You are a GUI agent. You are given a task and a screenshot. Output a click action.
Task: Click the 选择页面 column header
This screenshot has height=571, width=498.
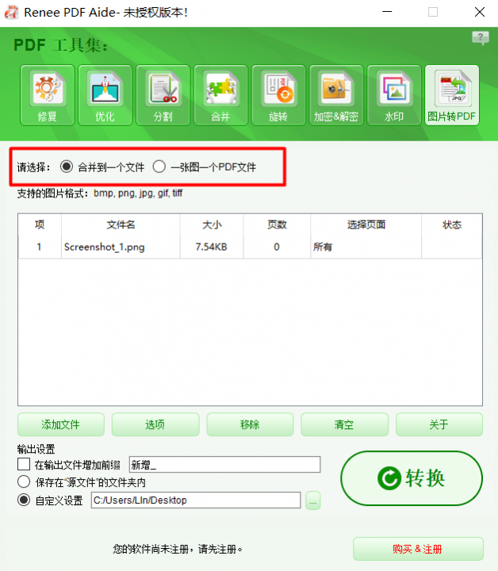(366, 224)
